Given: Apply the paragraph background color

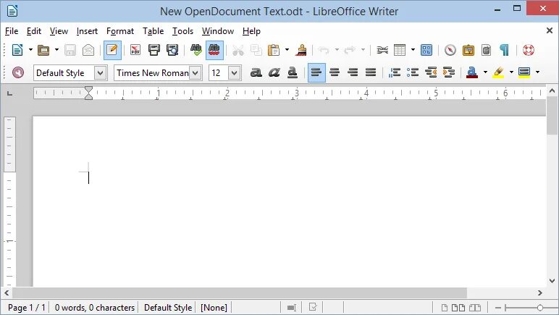Looking at the screenshot, I should click(524, 72).
